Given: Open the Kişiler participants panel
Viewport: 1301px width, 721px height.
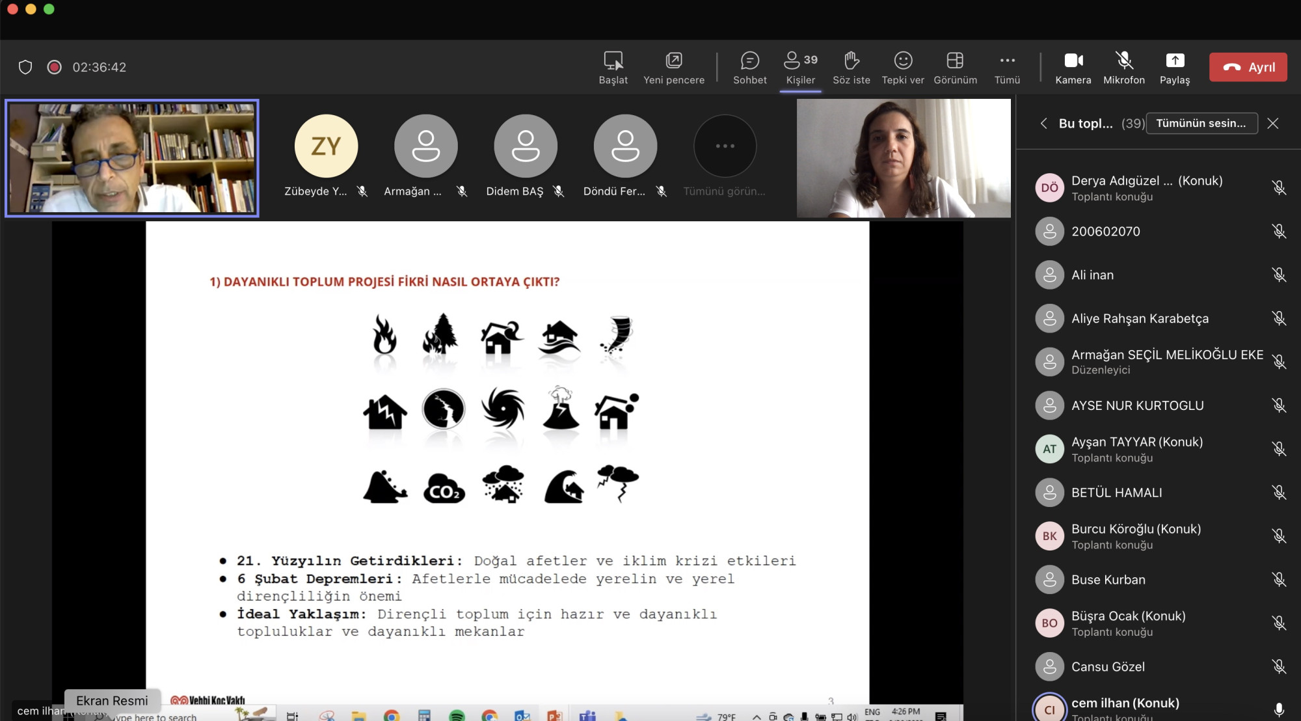Looking at the screenshot, I should [800, 68].
